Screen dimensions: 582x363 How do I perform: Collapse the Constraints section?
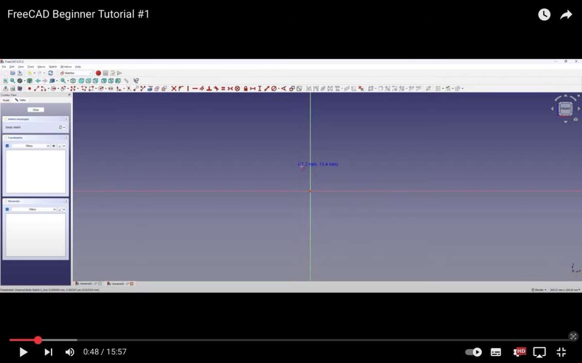pos(66,137)
